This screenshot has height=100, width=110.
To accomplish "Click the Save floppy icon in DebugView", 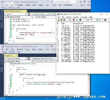I will (61, 20).
